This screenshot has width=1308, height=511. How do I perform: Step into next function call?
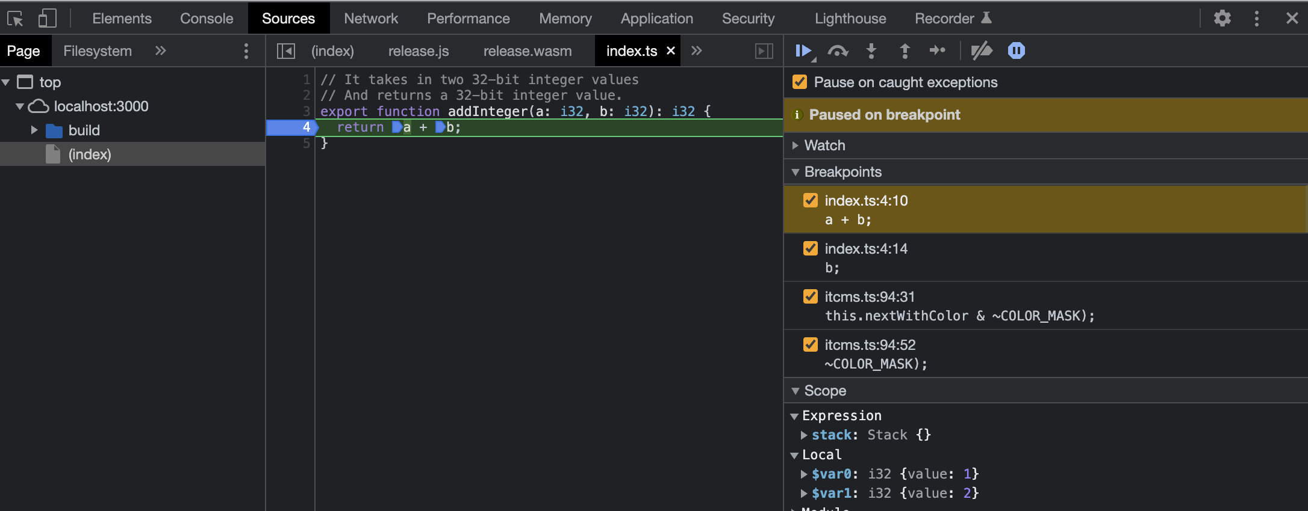tap(871, 51)
